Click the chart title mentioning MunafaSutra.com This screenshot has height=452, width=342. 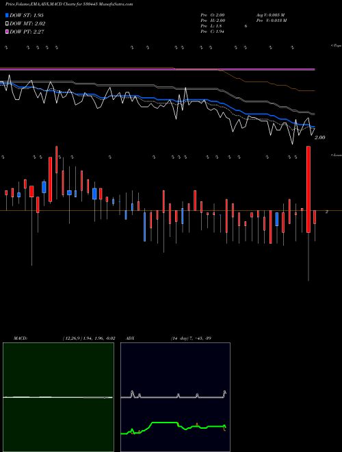click(x=69, y=4)
